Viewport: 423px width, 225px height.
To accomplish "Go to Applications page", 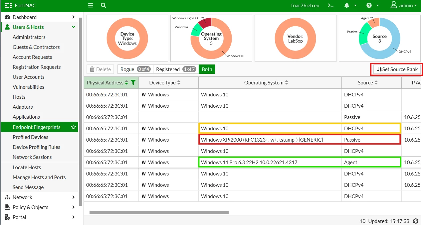I will (26, 117).
